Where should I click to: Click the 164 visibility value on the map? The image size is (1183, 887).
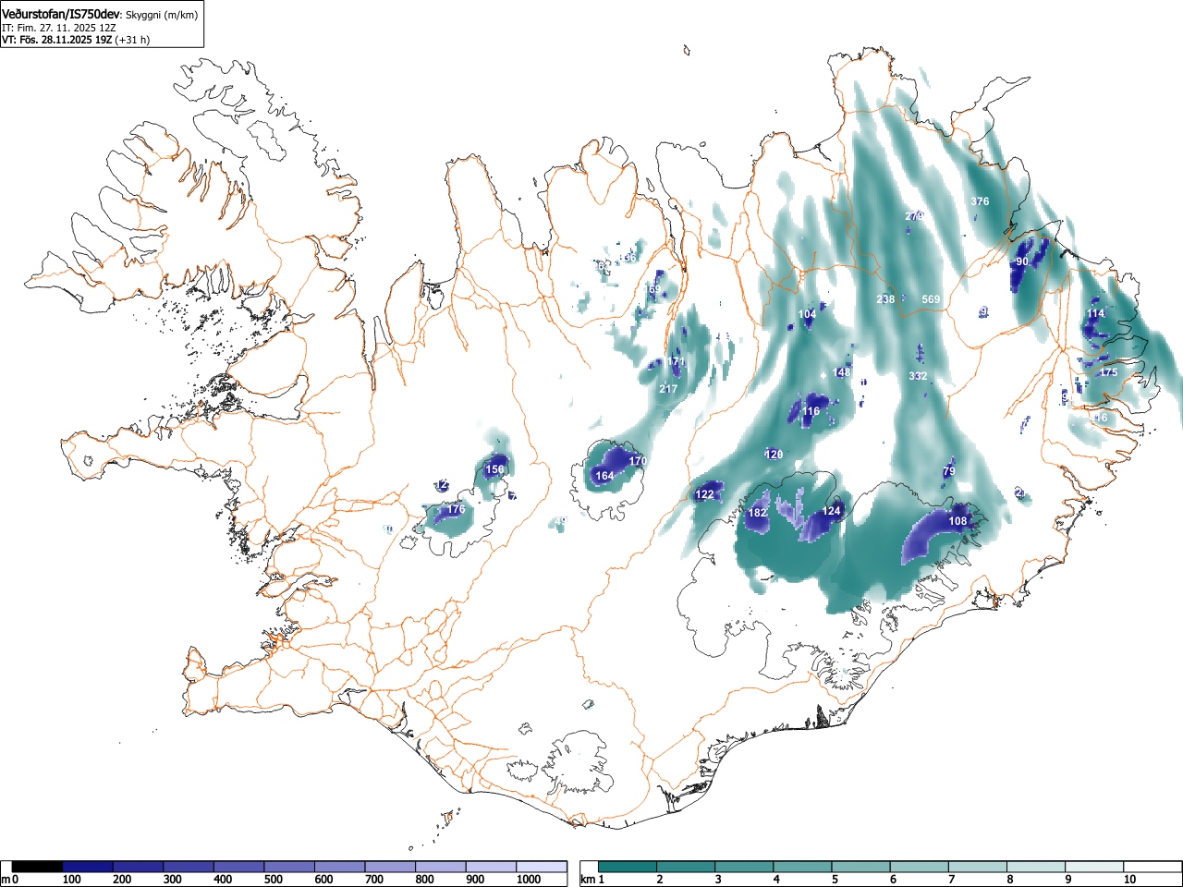tap(604, 476)
